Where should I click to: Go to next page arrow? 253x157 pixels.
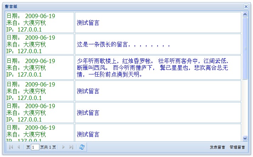tap(64, 147)
